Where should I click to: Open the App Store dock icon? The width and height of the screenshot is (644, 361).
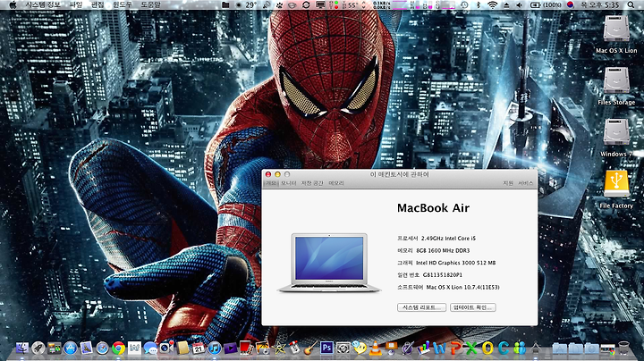71,348
